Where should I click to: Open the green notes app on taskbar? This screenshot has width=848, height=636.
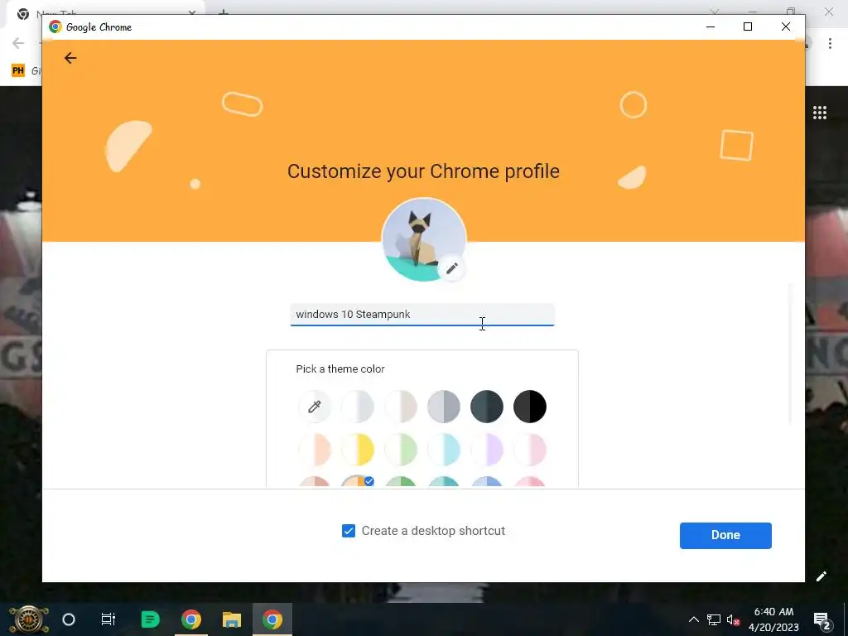150,619
